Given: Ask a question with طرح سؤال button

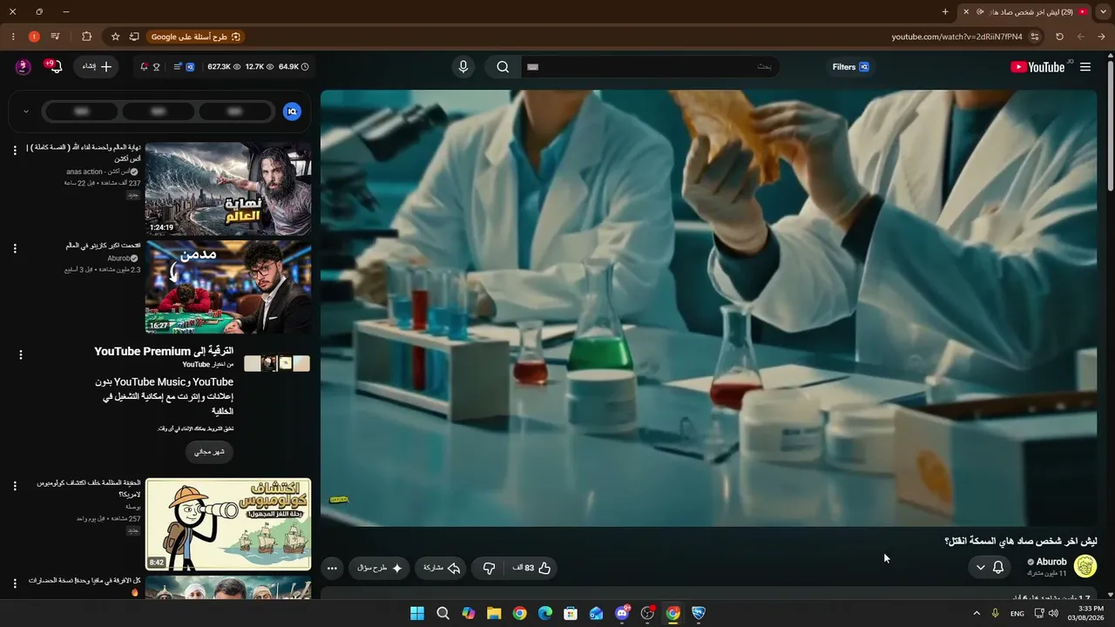Looking at the screenshot, I should (x=380, y=568).
